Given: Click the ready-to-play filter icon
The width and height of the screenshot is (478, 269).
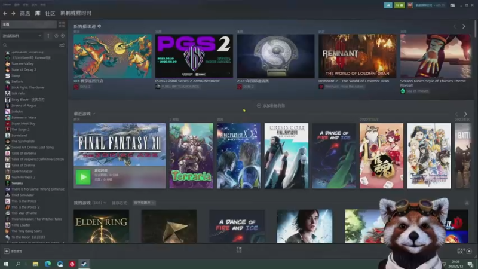Looking at the screenshot, I should (63, 36).
